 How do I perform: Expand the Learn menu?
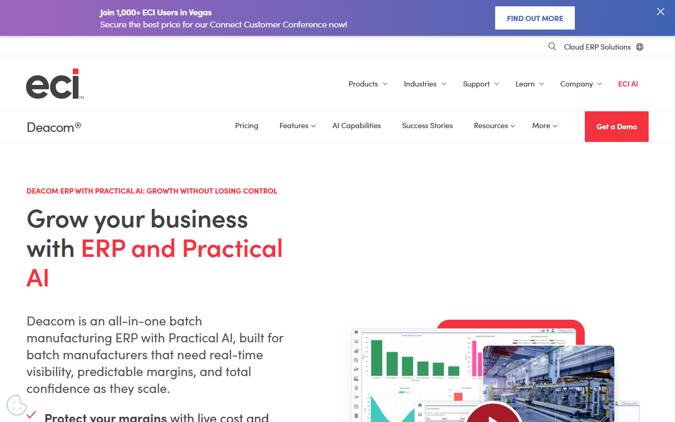tap(529, 84)
